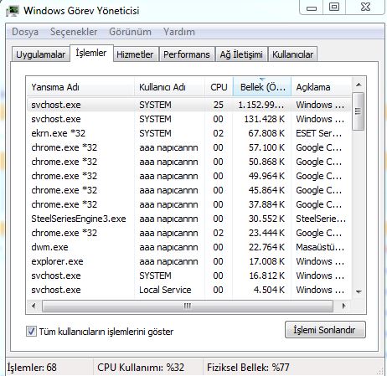This screenshot has height=376, width=387.
Task: Switch to the Hizmetler tab
Action: tap(135, 54)
